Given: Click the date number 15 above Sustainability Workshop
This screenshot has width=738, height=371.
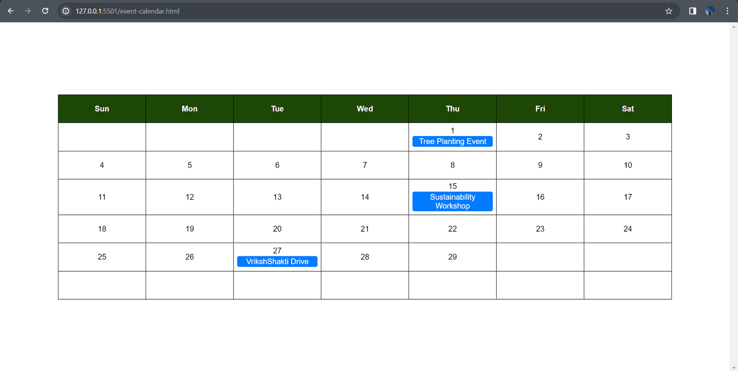Looking at the screenshot, I should click(453, 186).
